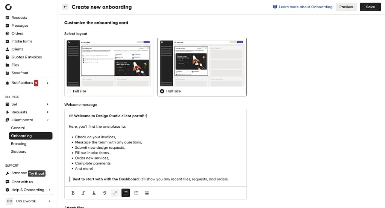Click the Save button
The image size is (385, 208).
tap(370, 7)
